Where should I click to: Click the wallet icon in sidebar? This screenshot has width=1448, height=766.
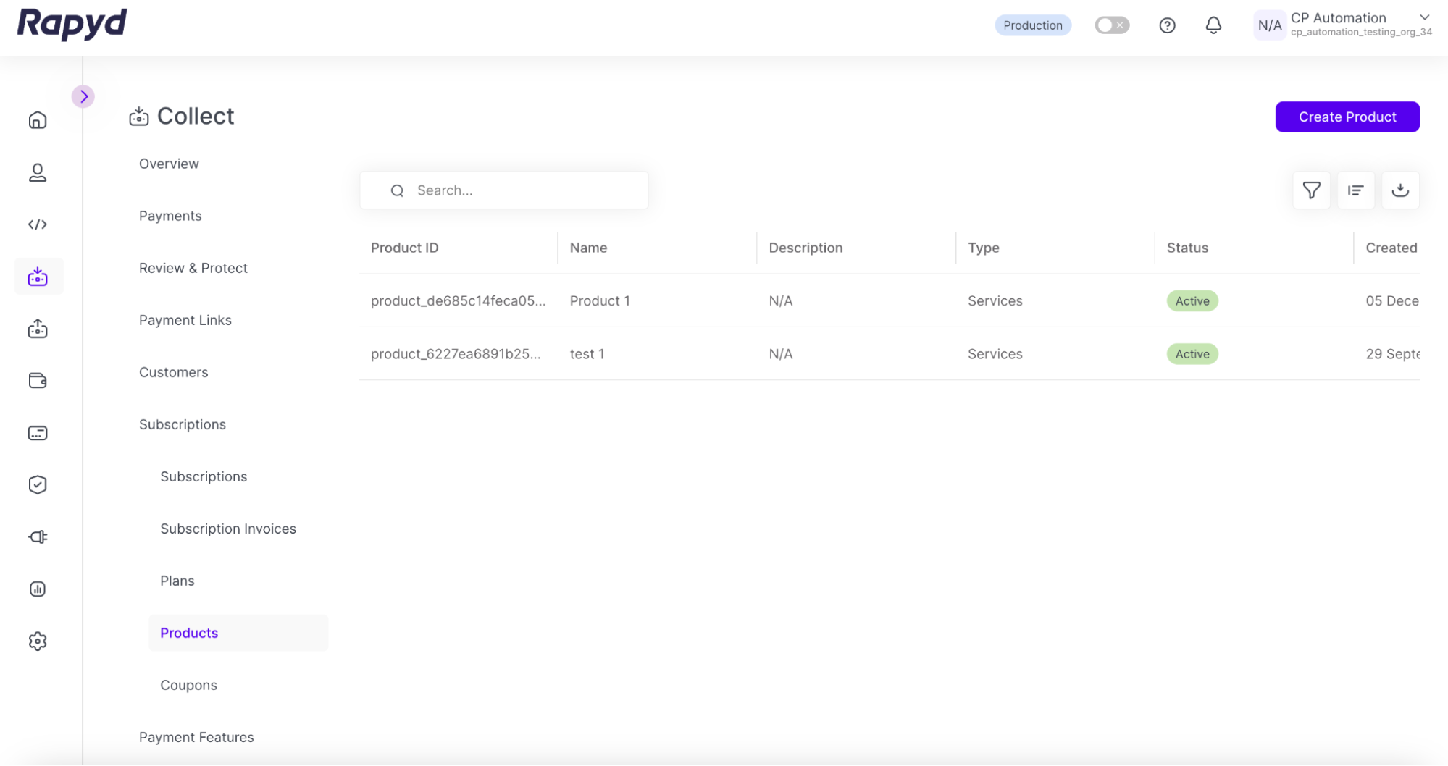pyautogui.click(x=38, y=381)
